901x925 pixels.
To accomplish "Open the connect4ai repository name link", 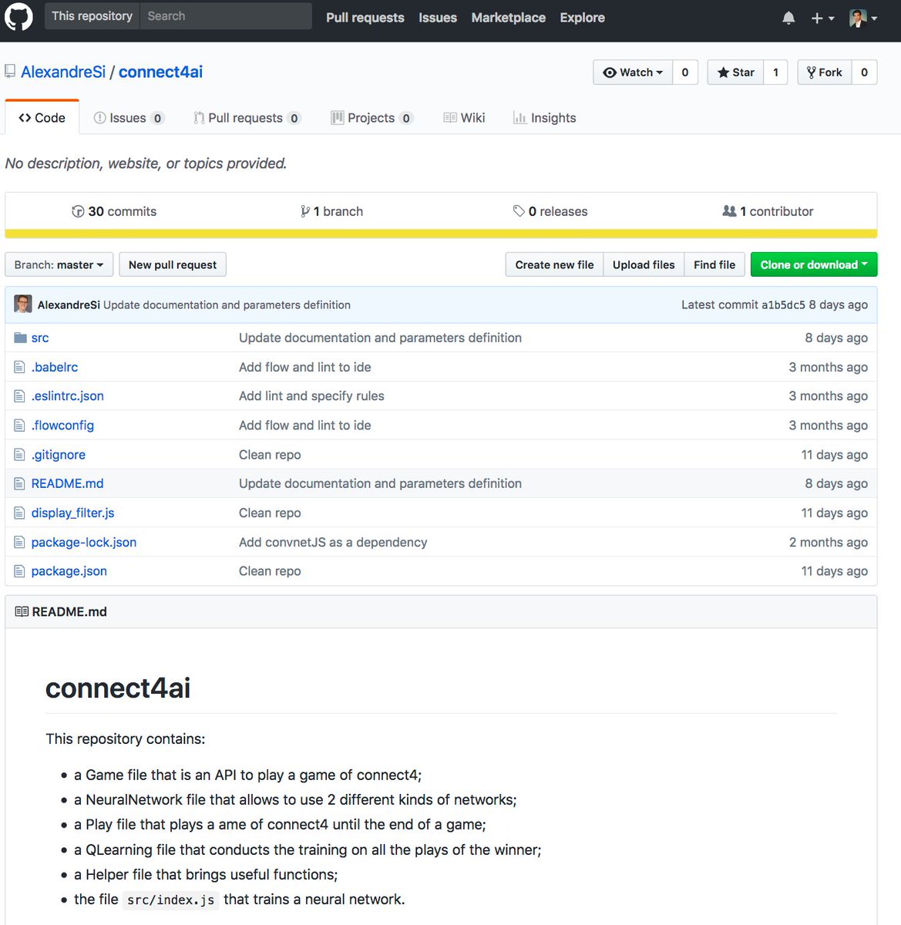I will tap(160, 72).
